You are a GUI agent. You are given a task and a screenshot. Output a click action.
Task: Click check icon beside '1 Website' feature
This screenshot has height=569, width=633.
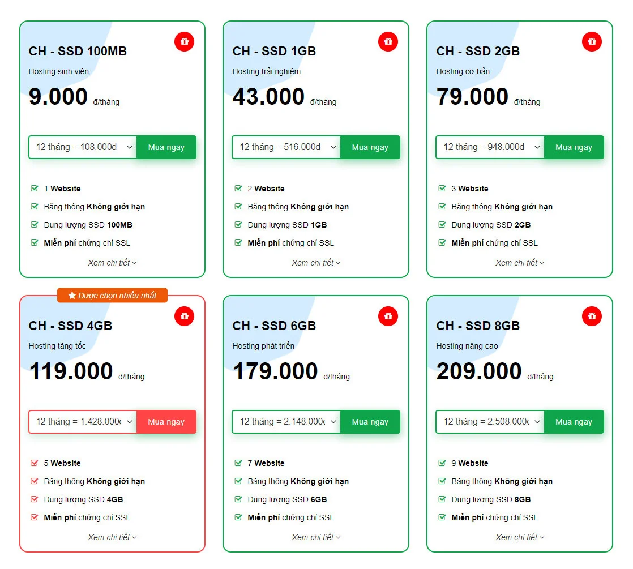(x=35, y=189)
